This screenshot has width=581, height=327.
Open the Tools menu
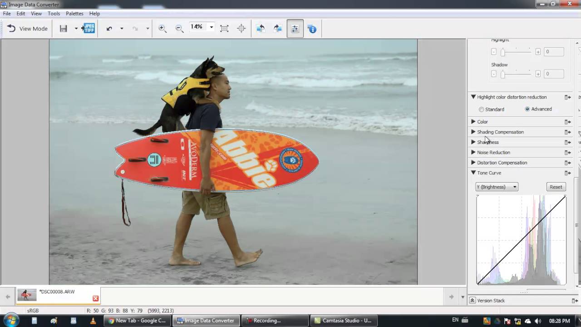(54, 14)
